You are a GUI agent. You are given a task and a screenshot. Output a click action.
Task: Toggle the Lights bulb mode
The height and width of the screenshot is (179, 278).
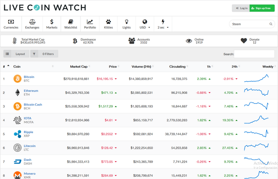126,24
